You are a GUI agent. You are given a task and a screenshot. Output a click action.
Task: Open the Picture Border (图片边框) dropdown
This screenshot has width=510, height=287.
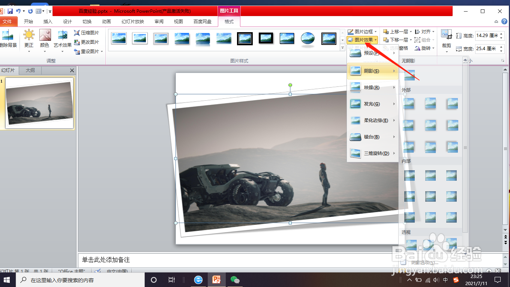point(362,32)
